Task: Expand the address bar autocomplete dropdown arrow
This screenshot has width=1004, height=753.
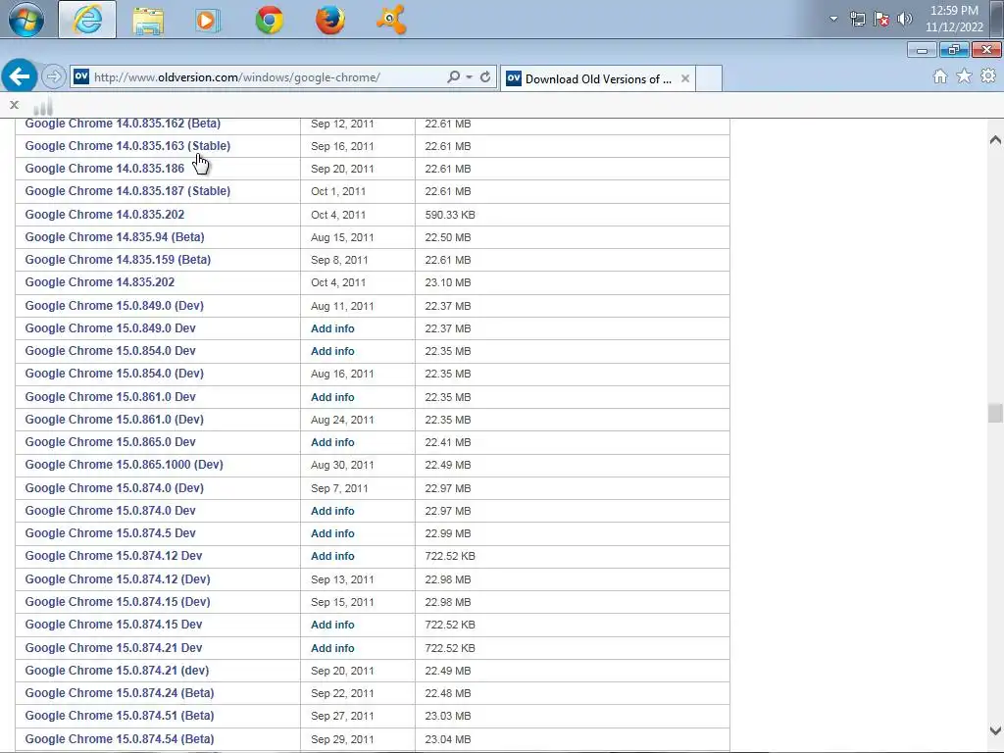Action: click(x=470, y=76)
